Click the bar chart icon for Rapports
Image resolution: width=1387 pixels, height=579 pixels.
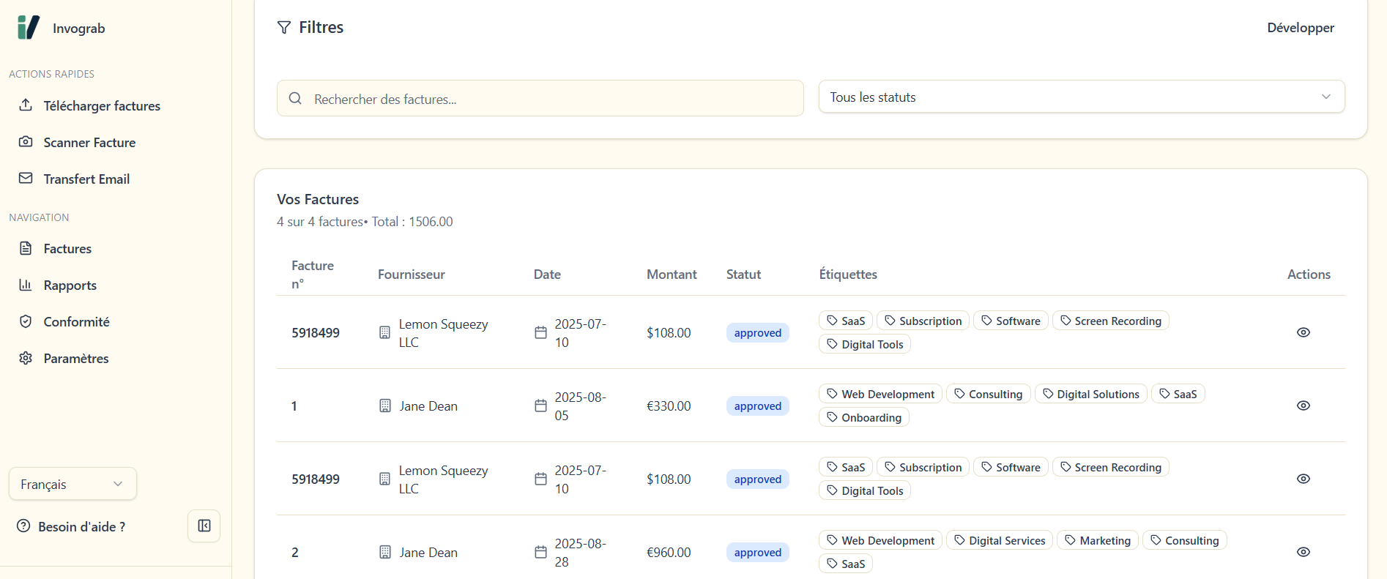pyautogui.click(x=26, y=285)
